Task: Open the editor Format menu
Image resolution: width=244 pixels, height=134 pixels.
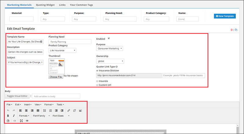Action: pos(49,105)
